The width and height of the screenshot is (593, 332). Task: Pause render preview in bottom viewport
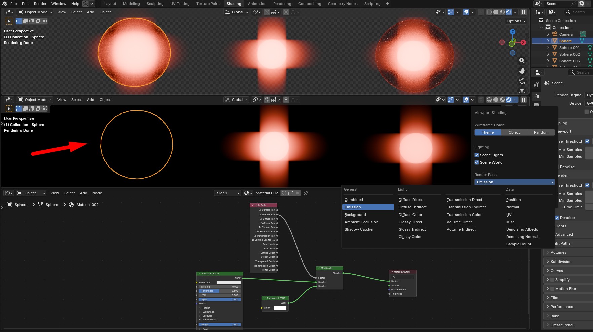pos(524,100)
